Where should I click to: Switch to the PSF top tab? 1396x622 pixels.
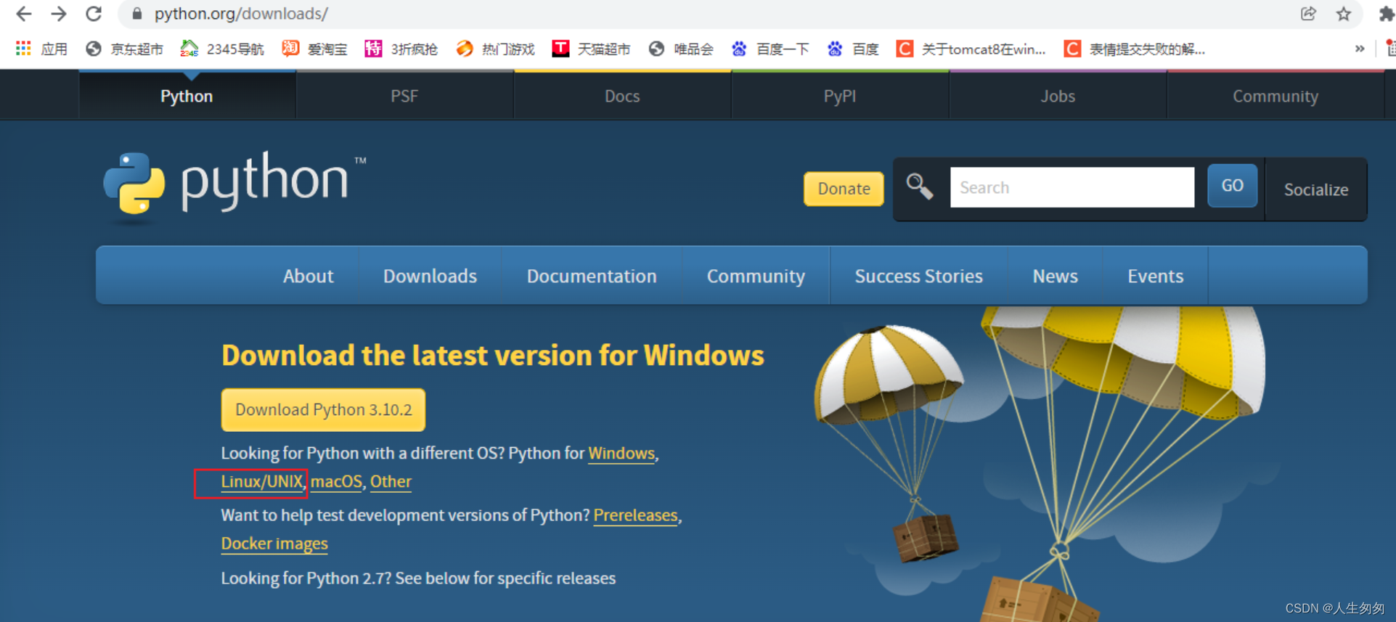[404, 96]
